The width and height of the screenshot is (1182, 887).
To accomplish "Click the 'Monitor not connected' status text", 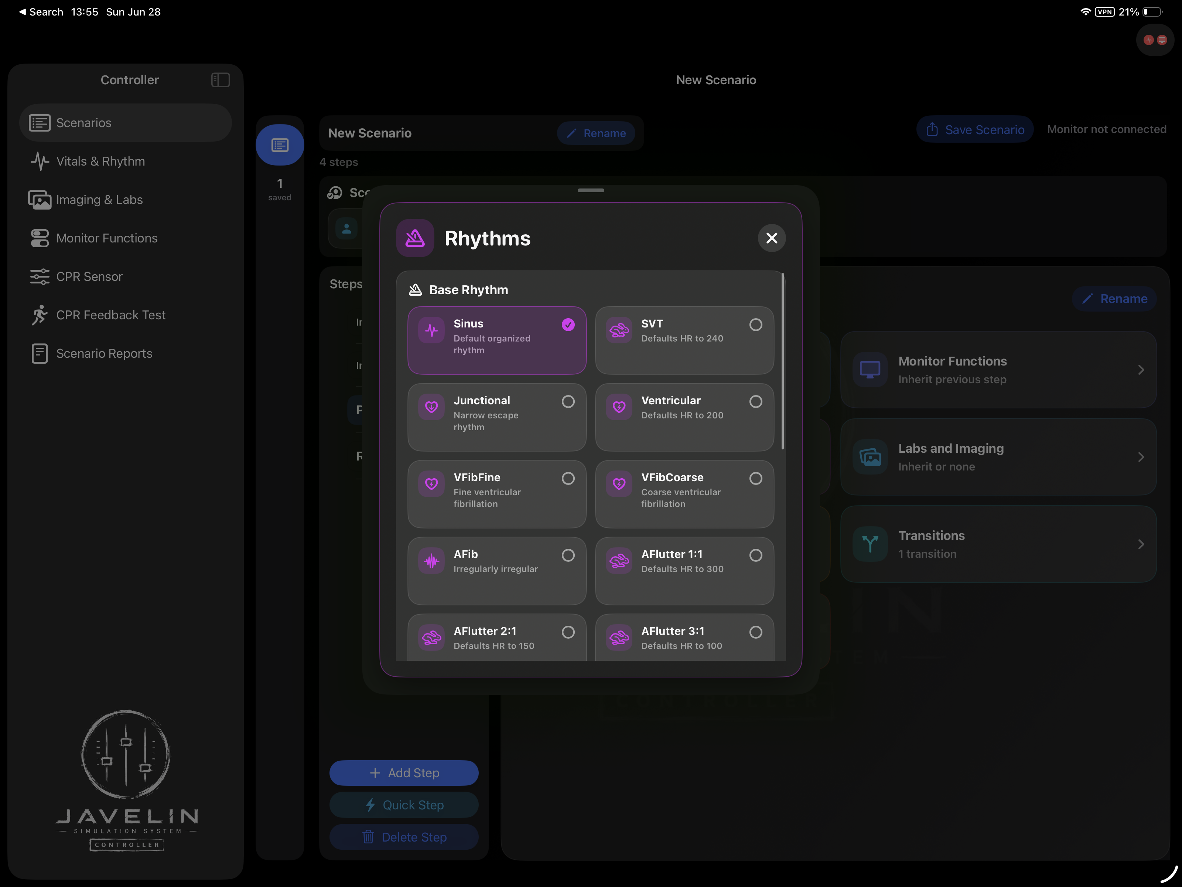I will coord(1107,129).
